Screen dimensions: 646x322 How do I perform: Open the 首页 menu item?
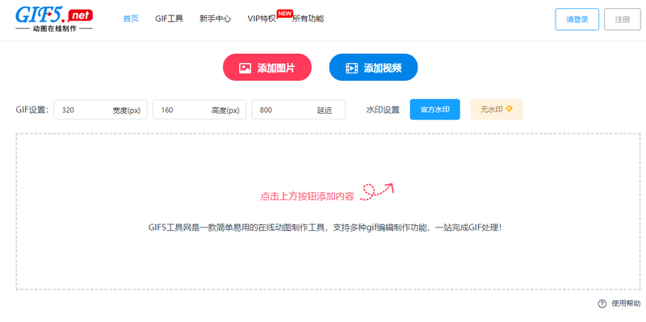131,19
